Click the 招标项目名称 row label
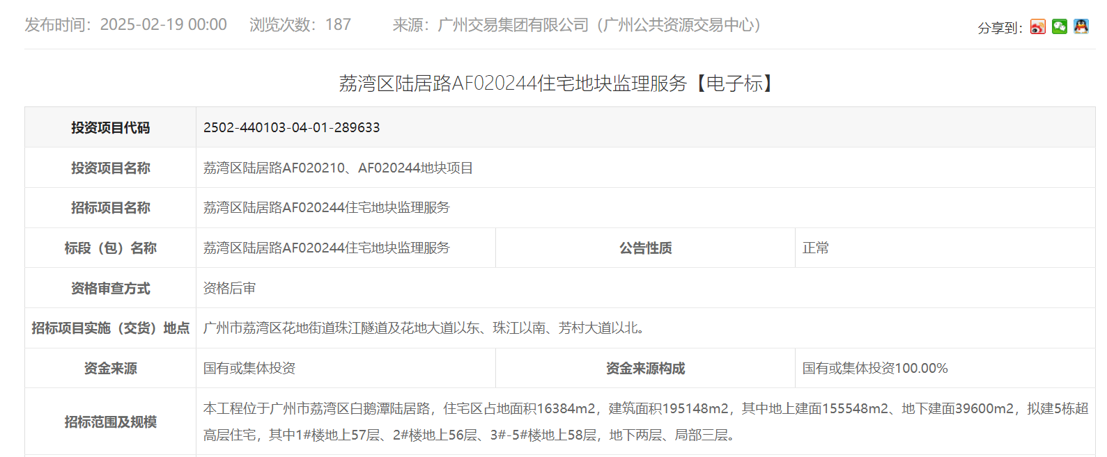Image resolution: width=1107 pixels, height=457 pixels. tap(110, 207)
